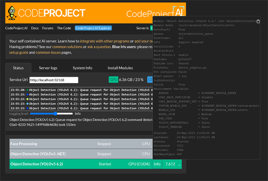This screenshot has width=268, height=181.
Task: Click the 'took 110ms' log summary text
Action: point(67,125)
